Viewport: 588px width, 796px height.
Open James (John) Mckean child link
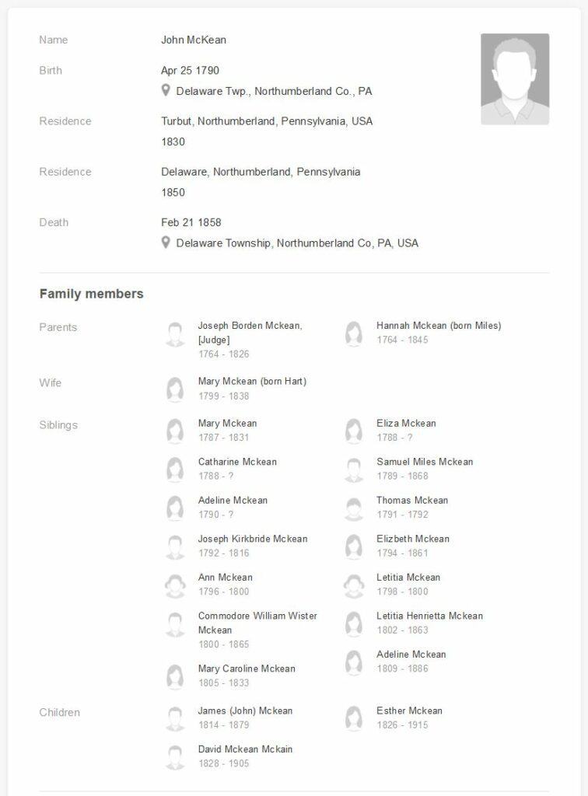tap(245, 710)
